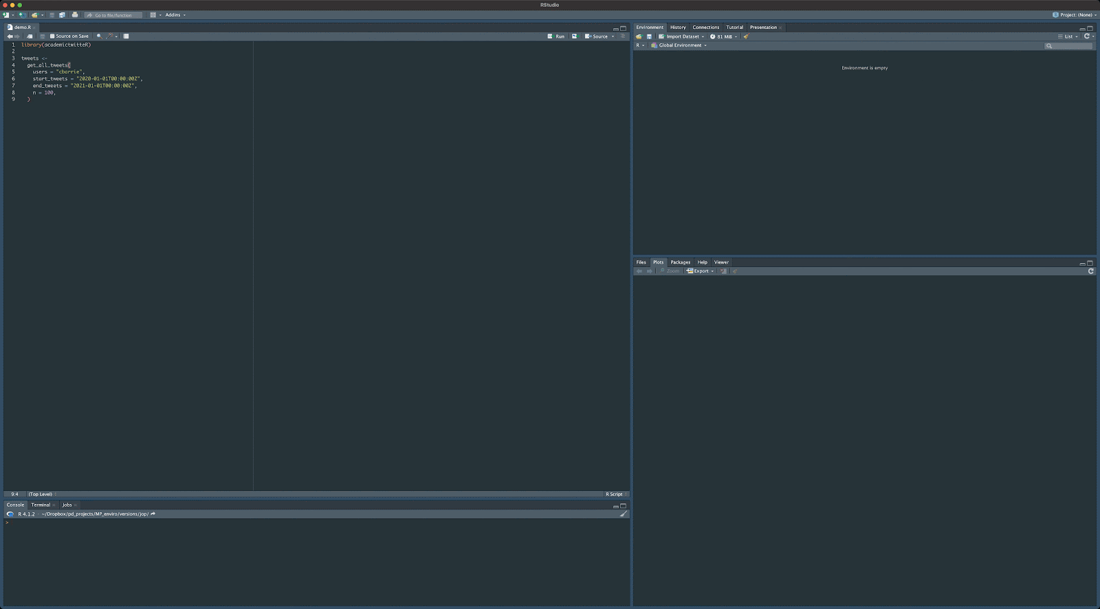The height and width of the screenshot is (609, 1100).
Task: Open the List view mode dropdown
Action: coord(1068,37)
